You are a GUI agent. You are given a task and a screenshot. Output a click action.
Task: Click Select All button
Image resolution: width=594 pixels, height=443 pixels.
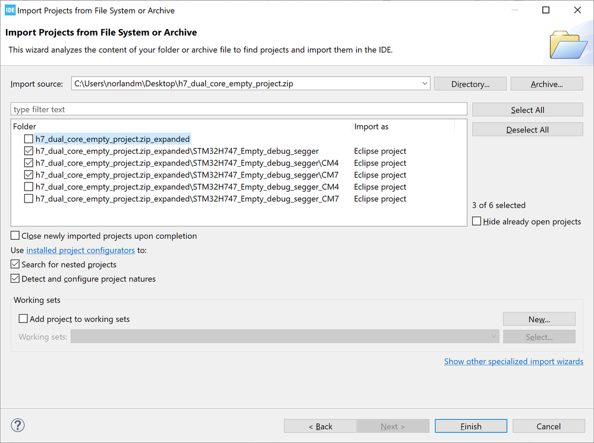pos(527,110)
